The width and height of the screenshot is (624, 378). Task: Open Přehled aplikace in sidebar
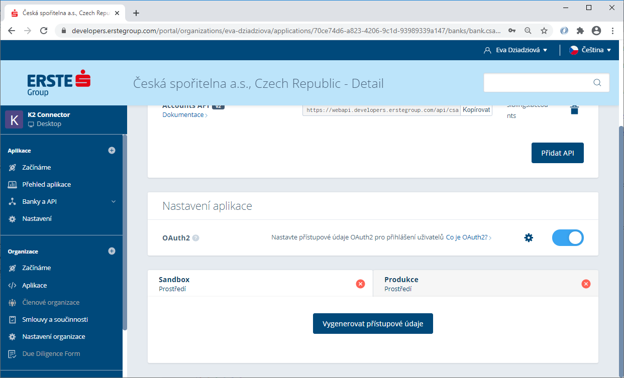point(46,184)
